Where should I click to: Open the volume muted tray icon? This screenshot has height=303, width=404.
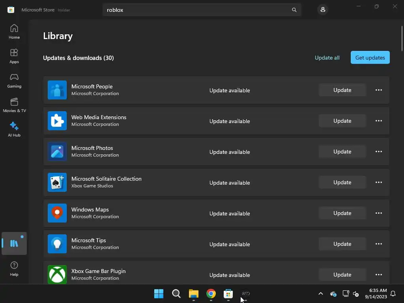click(356, 294)
